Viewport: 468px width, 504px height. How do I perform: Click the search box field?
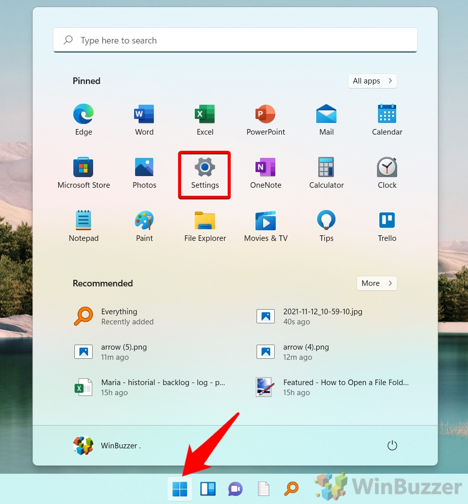coord(235,40)
